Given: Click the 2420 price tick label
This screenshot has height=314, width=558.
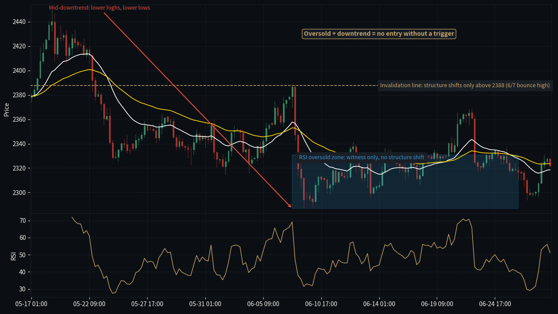Looking at the screenshot, I should click(20, 46).
